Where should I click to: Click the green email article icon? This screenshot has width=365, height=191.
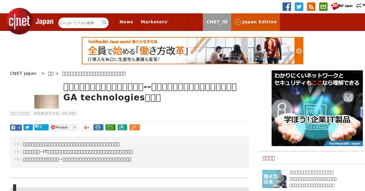point(110,127)
